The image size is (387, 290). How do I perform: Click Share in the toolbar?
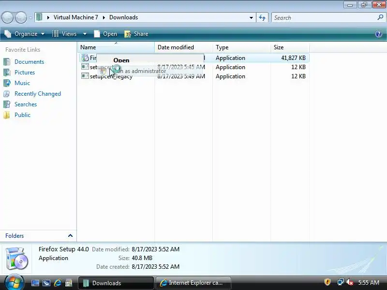pos(136,34)
